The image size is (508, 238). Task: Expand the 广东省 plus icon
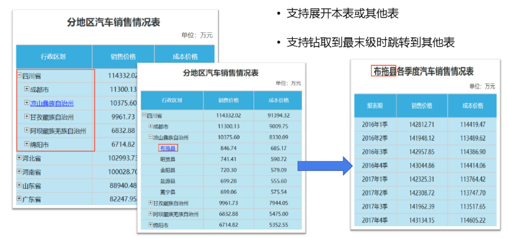19,199
